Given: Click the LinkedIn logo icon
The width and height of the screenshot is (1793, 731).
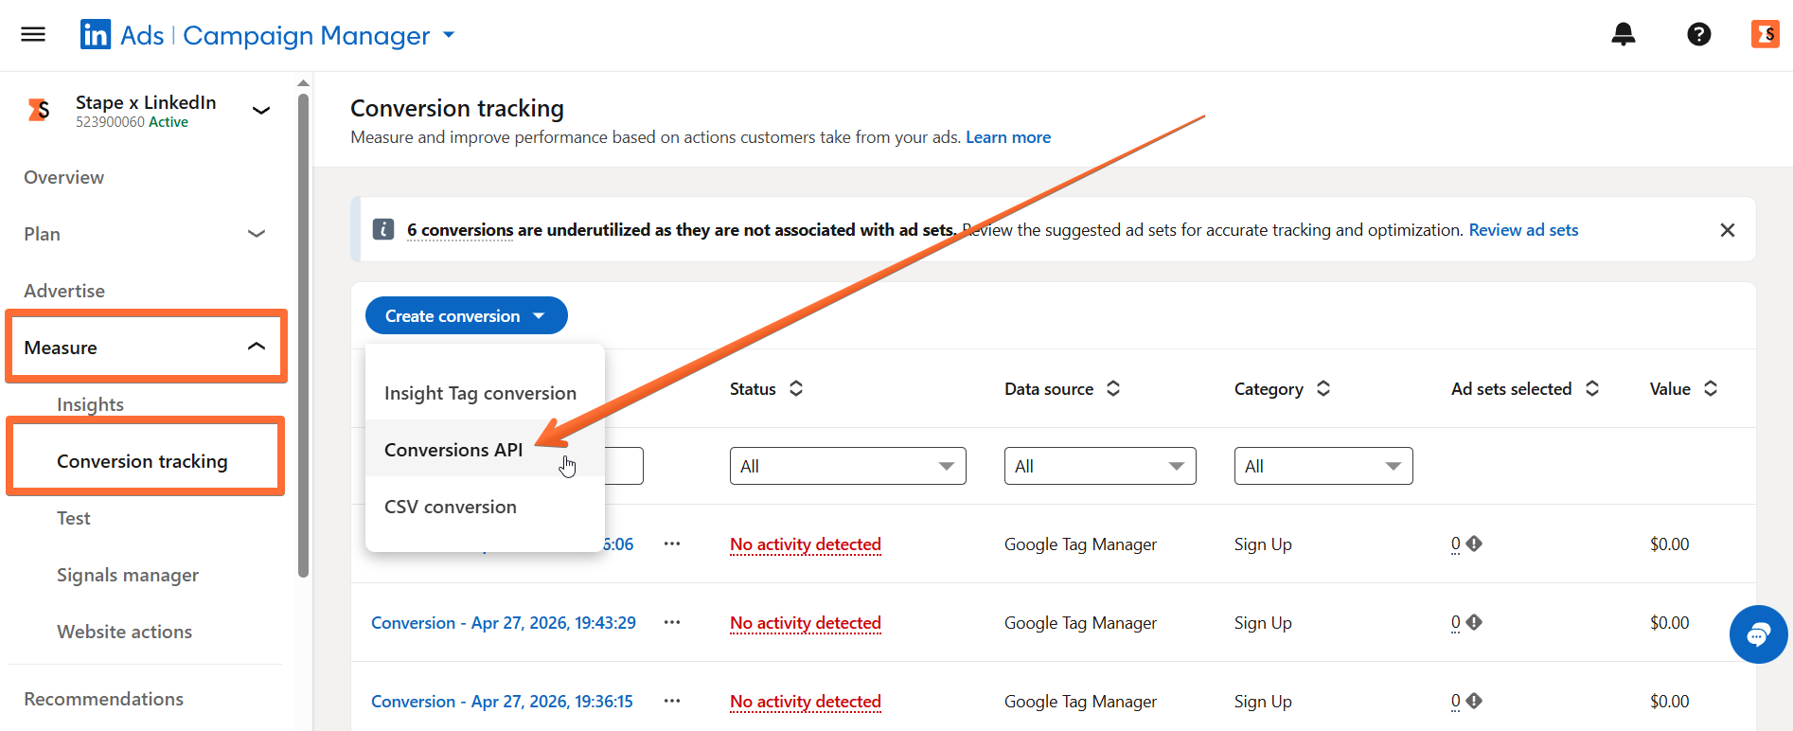Looking at the screenshot, I should [96, 35].
